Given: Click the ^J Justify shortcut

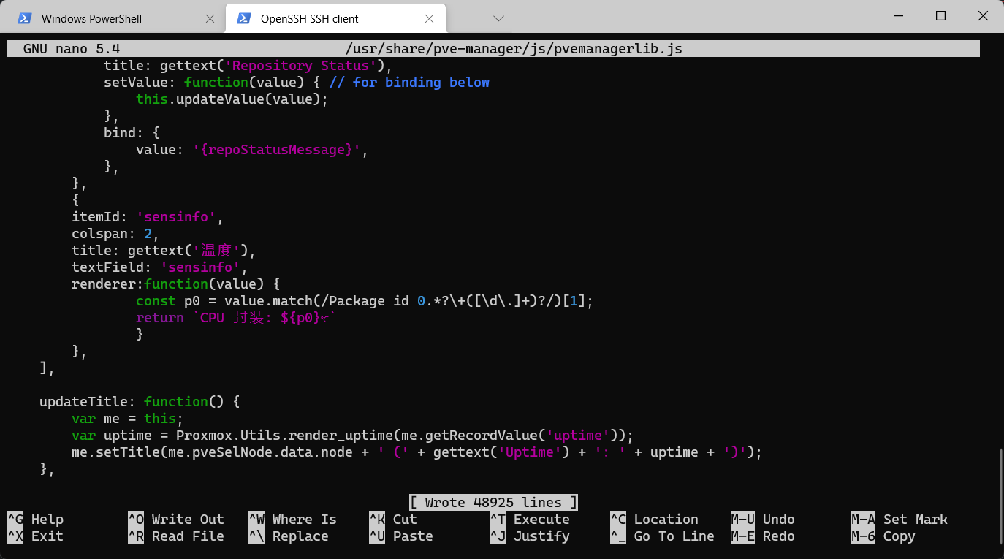Looking at the screenshot, I should (x=530, y=536).
